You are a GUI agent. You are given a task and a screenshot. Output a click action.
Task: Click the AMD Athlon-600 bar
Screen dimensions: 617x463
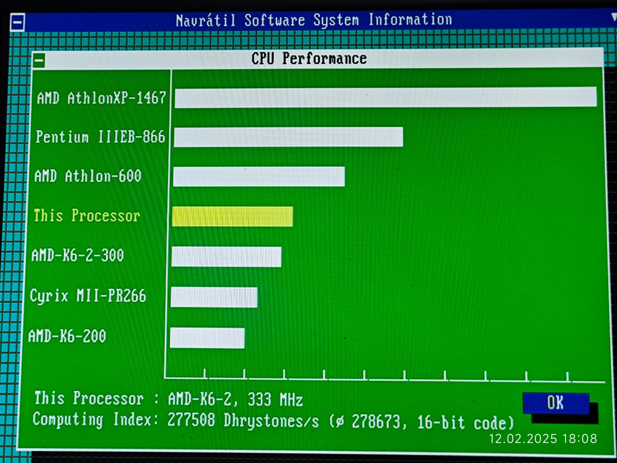point(259,177)
